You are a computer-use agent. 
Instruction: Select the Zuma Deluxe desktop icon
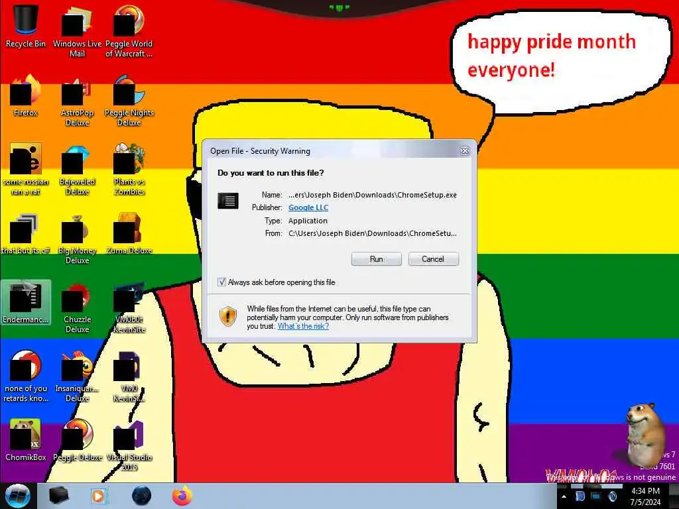coord(129,234)
